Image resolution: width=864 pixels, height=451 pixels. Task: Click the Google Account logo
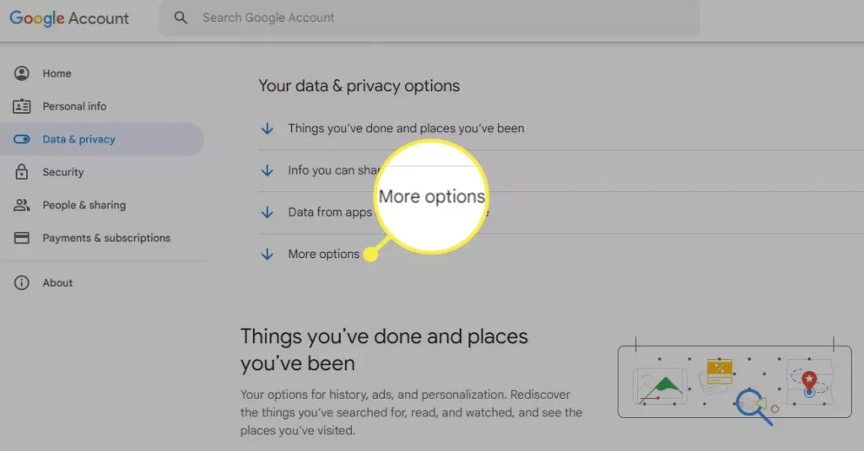(69, 19)
